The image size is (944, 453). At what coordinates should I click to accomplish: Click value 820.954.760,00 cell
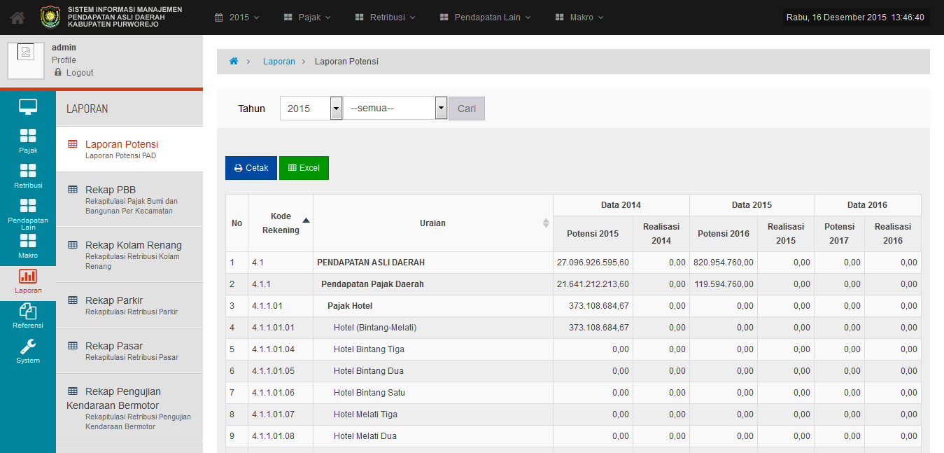724,263
